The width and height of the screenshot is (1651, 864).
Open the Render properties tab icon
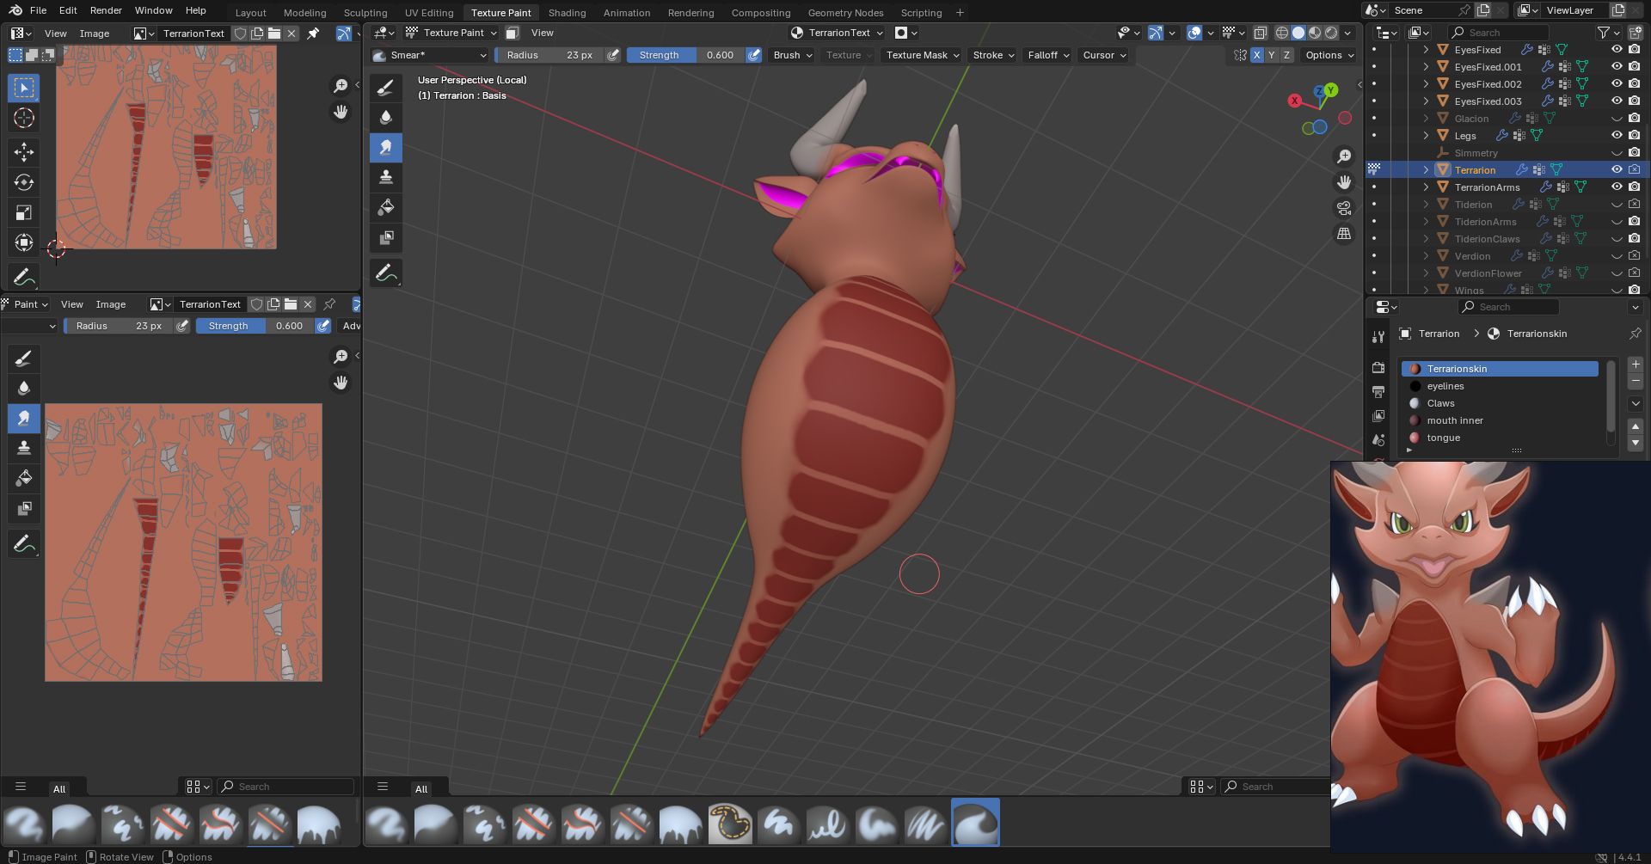pyautogui.click(x=1378, y=367)
